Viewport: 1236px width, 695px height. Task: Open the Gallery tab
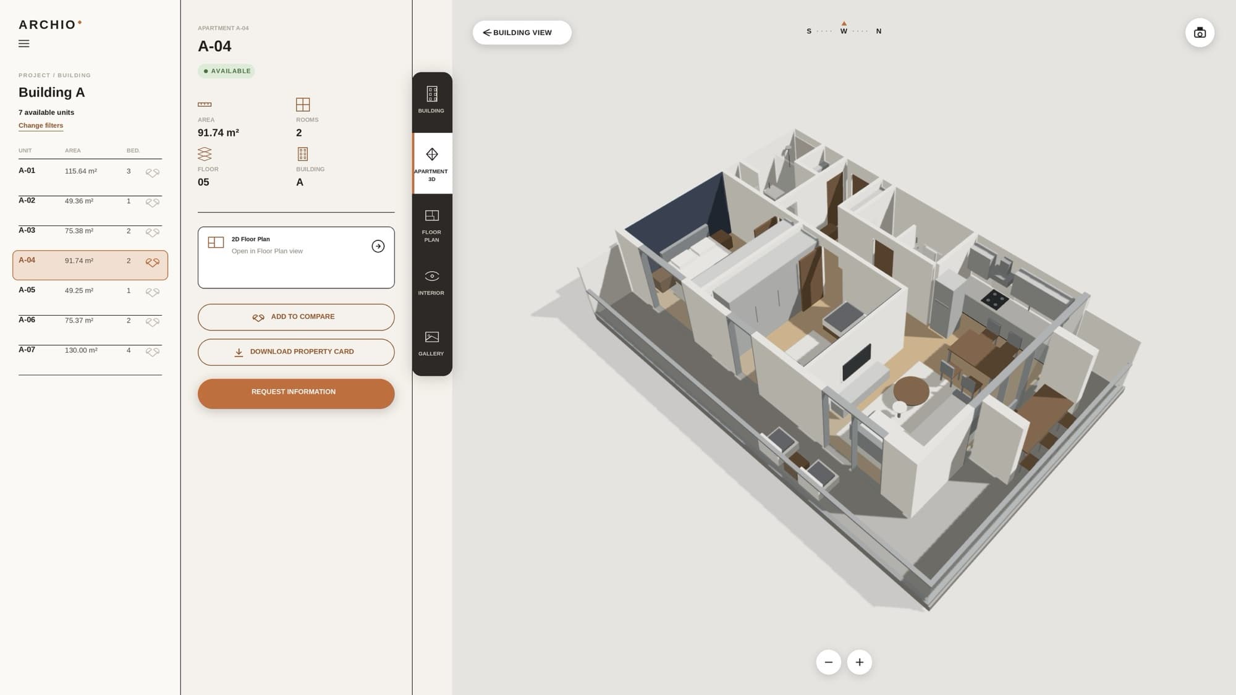(431, 345)
